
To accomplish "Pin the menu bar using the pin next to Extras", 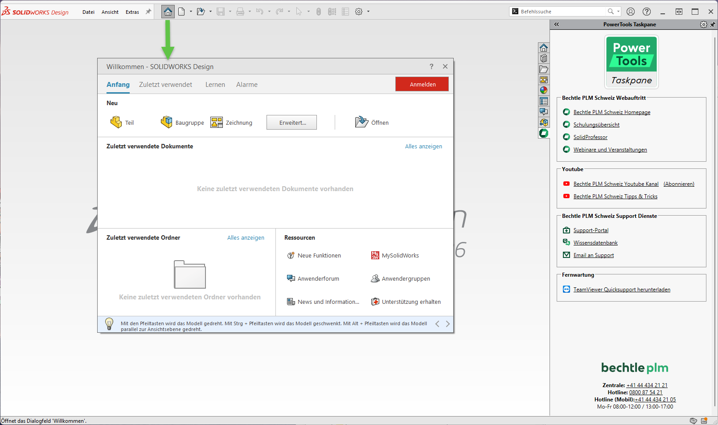I will [148, 12].
